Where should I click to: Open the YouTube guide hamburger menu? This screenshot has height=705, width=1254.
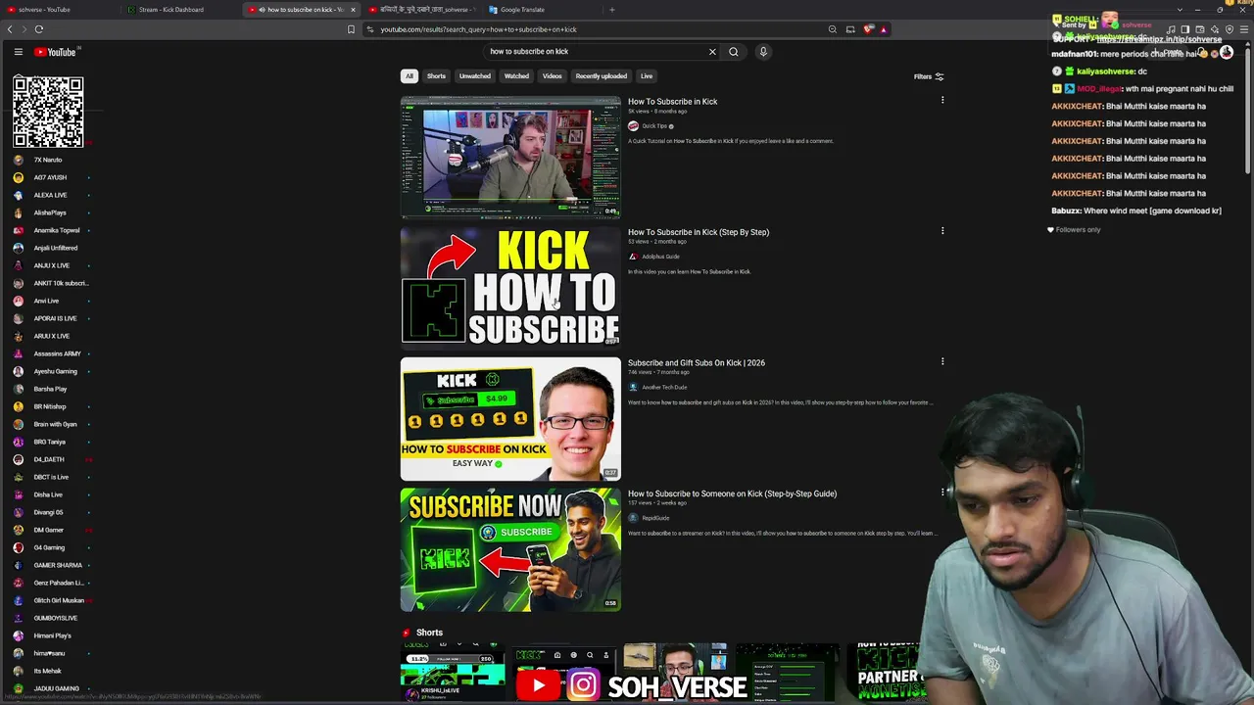tap(18, 52)
